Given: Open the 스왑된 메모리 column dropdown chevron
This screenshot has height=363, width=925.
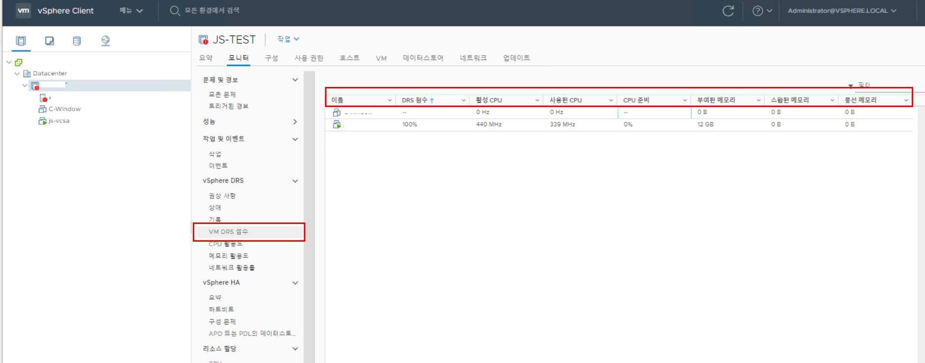Looking at the screenshot, I should pos(832,100).
